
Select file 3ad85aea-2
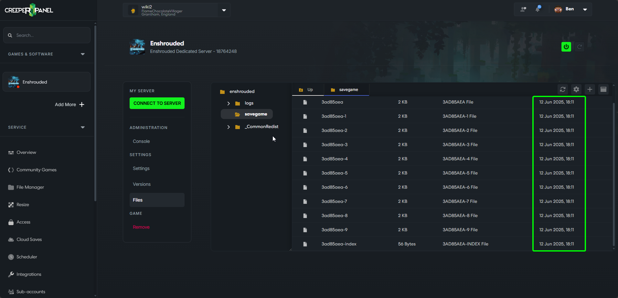(x=334, y=131)
